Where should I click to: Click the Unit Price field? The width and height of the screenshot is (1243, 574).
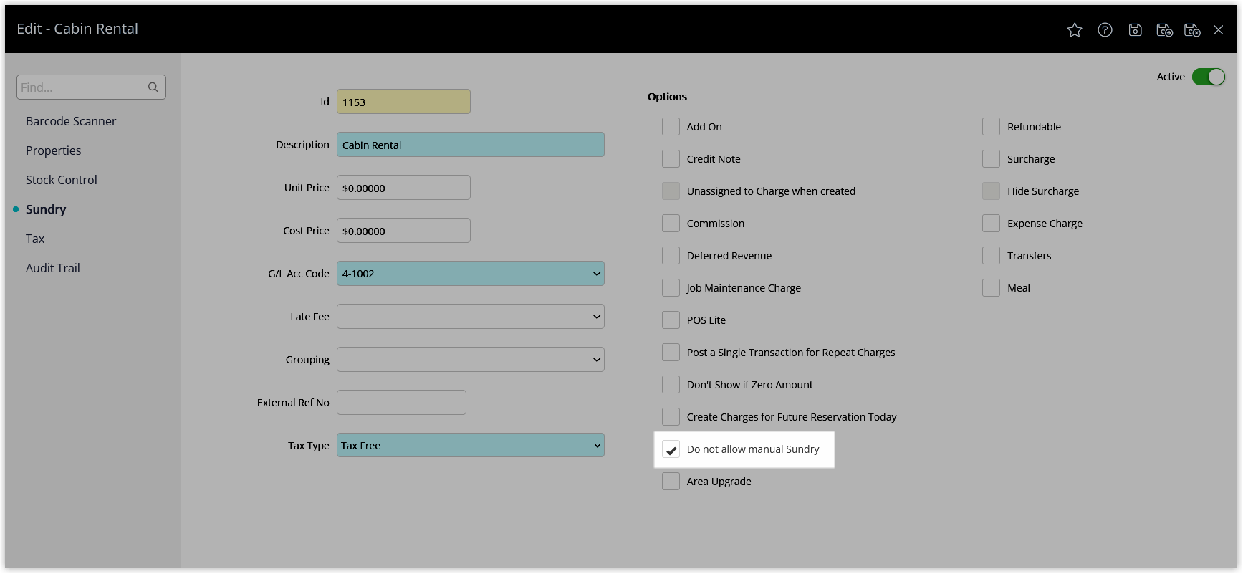point(403,188)
